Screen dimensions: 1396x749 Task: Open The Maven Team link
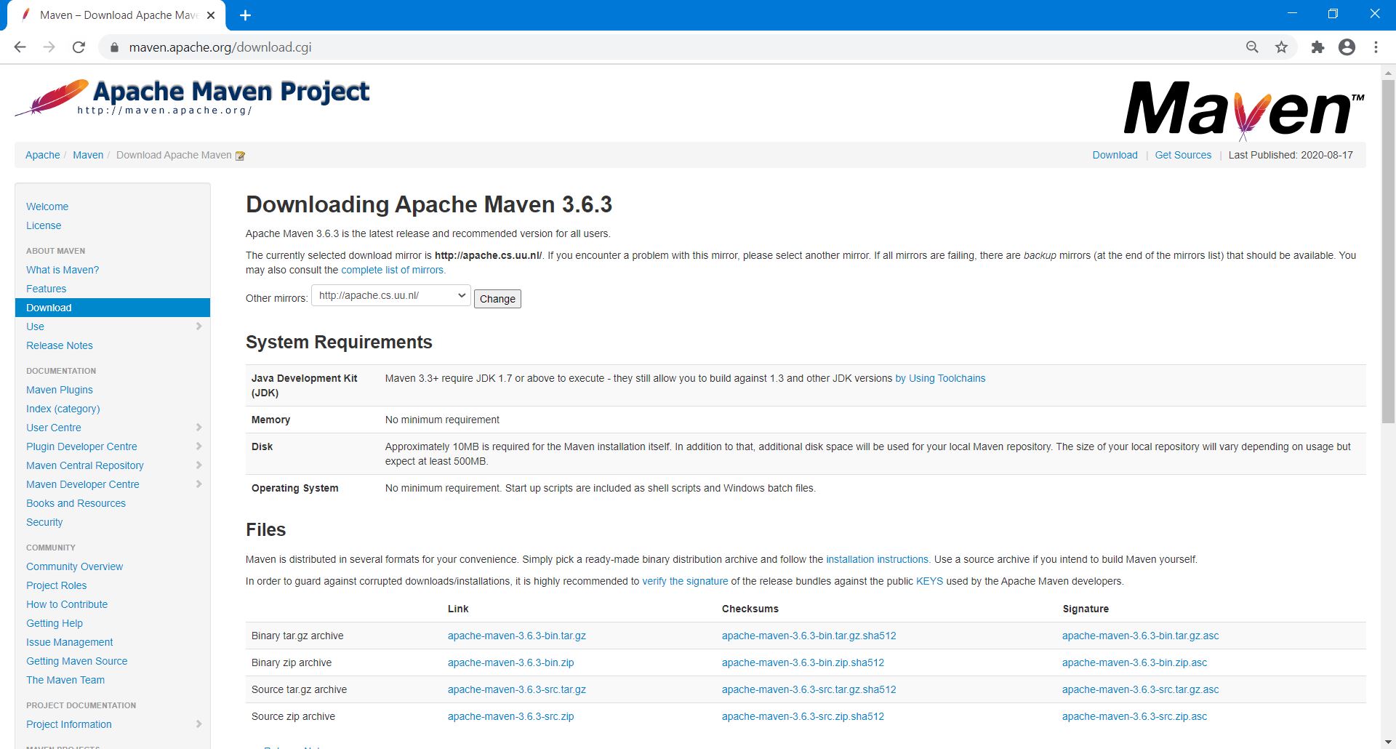pyautogui.click(x=65, y=680)
